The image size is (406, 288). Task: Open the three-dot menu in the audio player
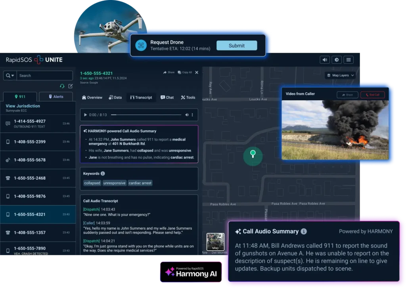coord(193,114)
